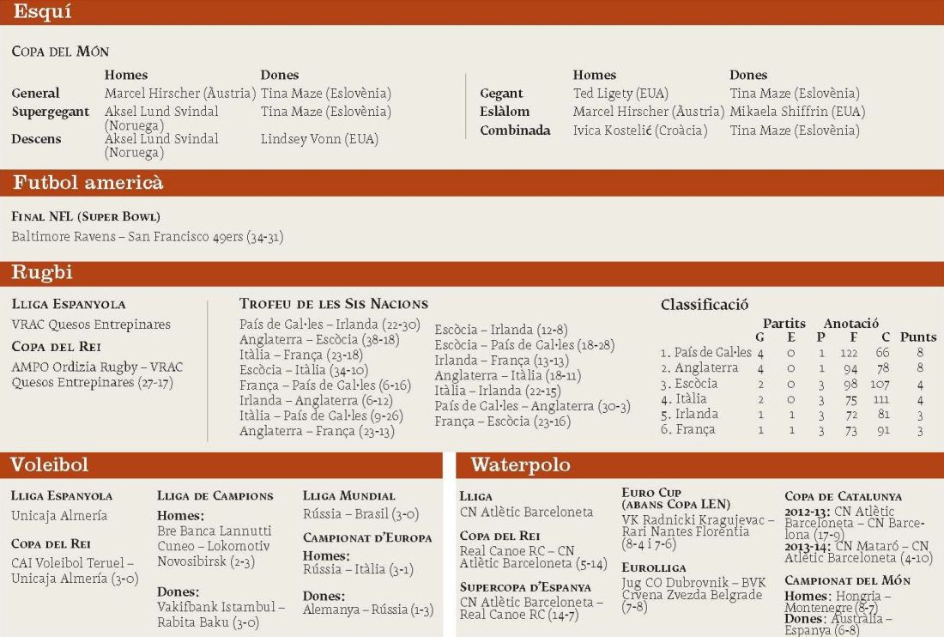The image size is (944, 637).
Task: Click 'Marcel Hirscher (Àustria)' in the General row
Action: pos(180,94)
